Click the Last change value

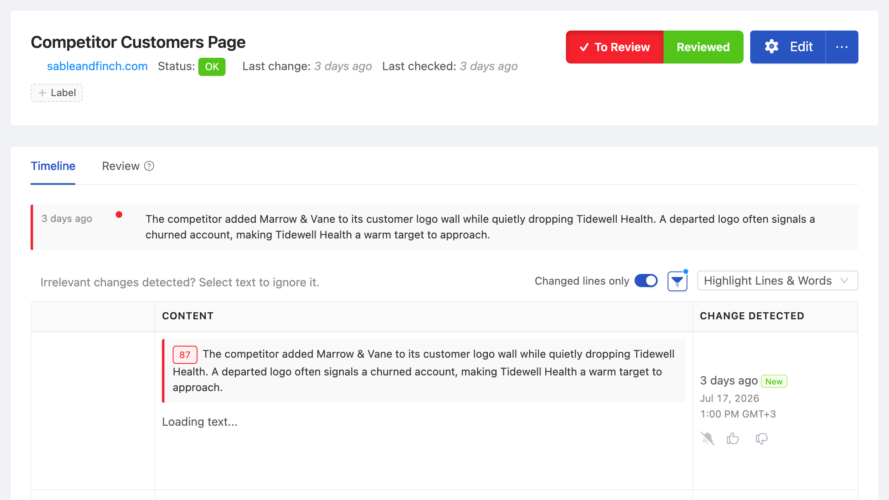click(x=343, y=66)
